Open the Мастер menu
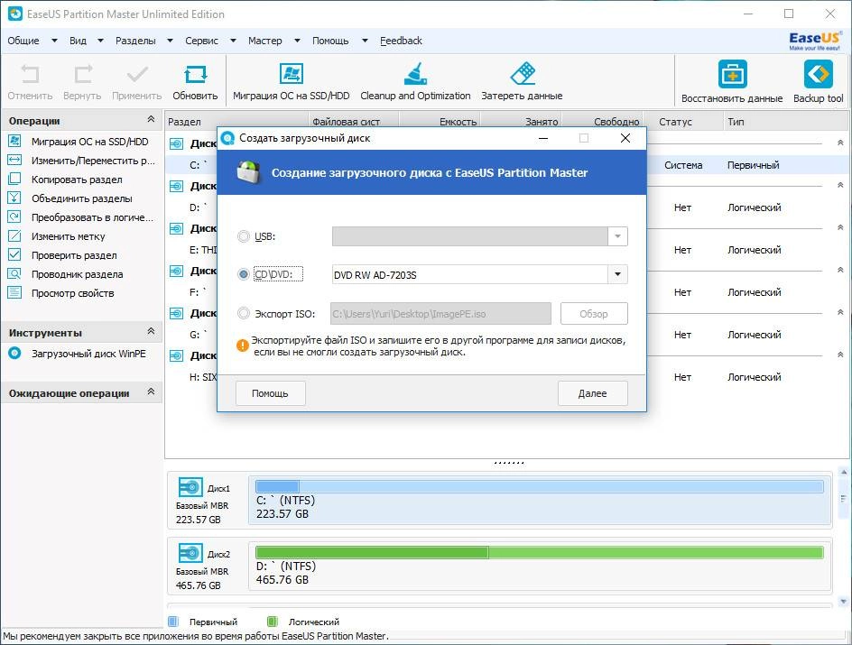 (x=265, y=41)
